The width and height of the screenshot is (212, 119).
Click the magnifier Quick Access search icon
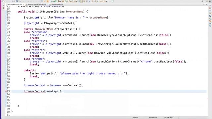click(202, 1)
